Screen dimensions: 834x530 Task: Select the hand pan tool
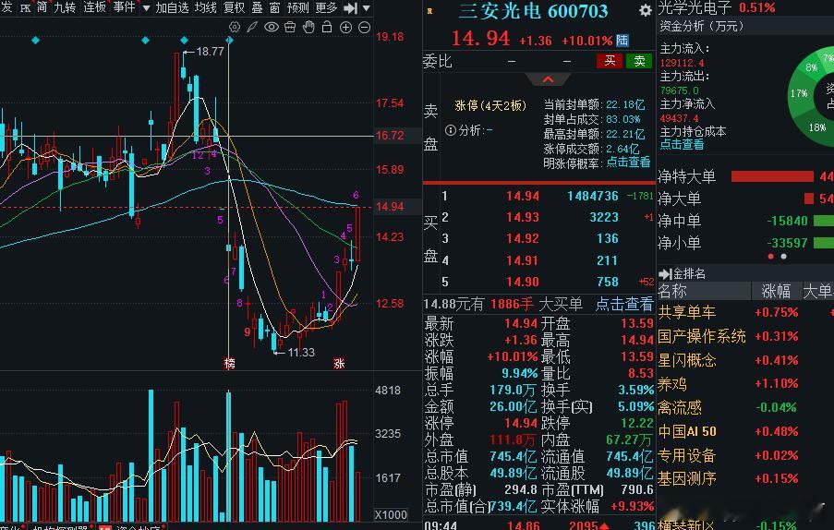click(308, 27)
